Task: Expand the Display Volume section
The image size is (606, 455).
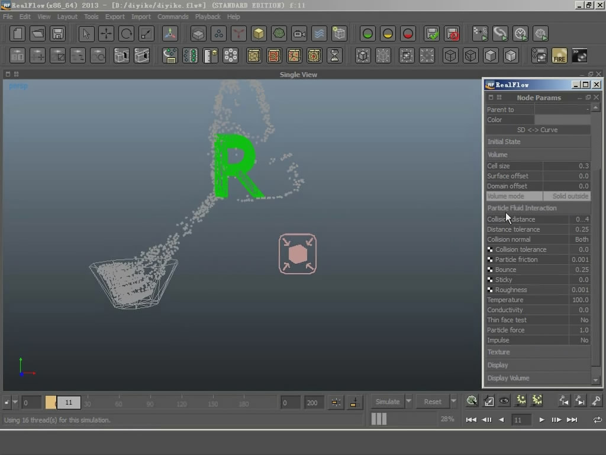Action: point(538,378)
